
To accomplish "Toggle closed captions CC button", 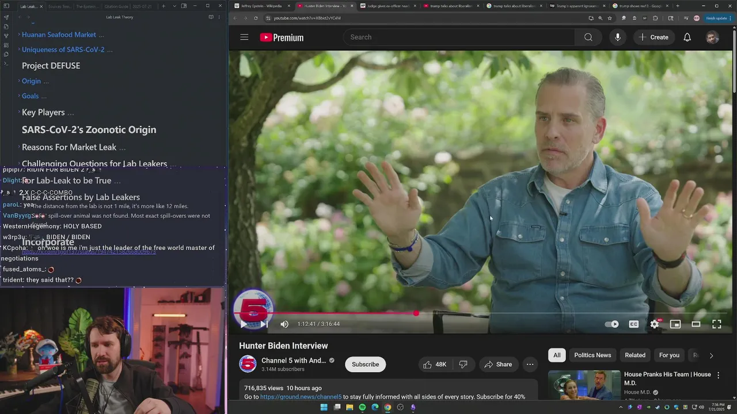I will [x=633, y=324].
